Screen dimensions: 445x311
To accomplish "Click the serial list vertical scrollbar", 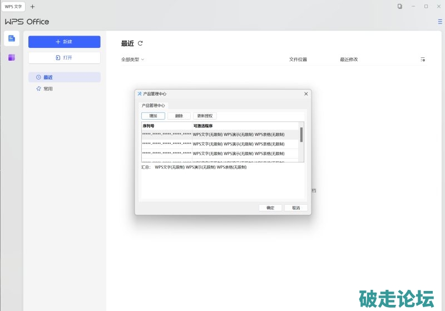I will click(301, 135).
